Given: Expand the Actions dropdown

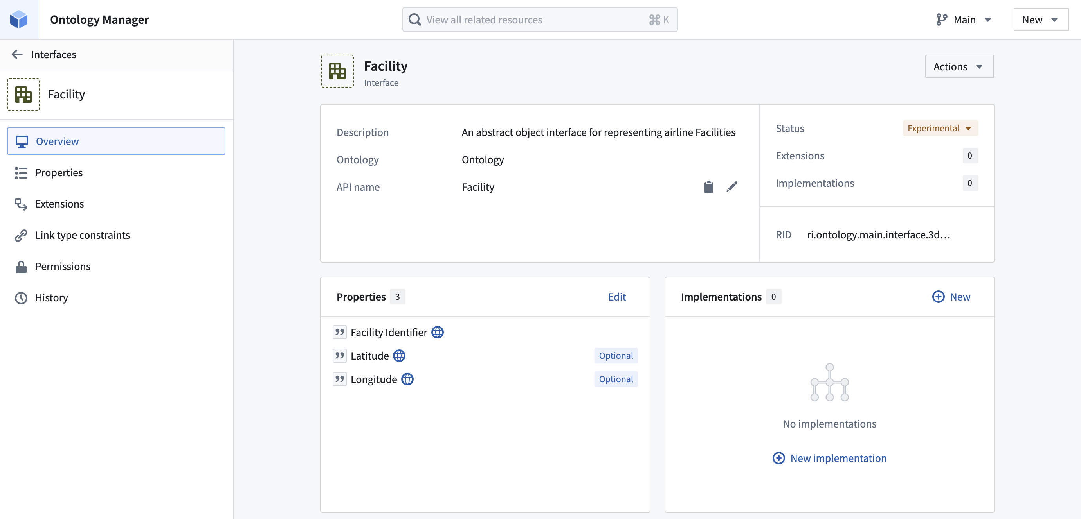Looking at the screenshot, I should pyautogui.click(x=959, y=66).
